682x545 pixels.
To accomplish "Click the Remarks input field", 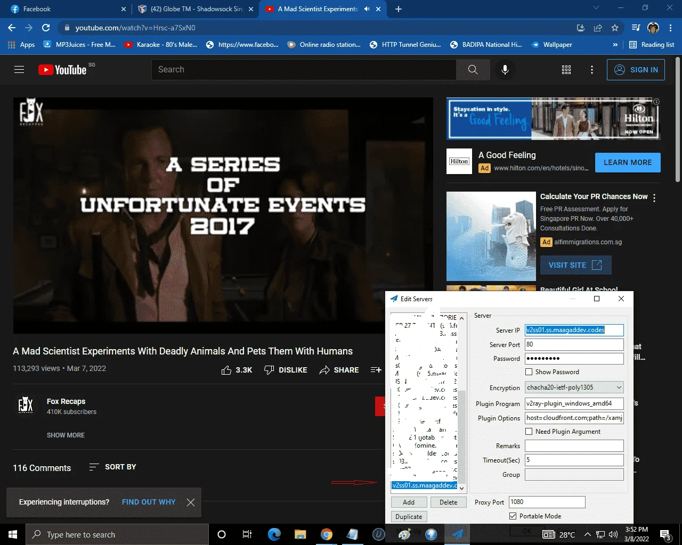I will tap(574, 446).
